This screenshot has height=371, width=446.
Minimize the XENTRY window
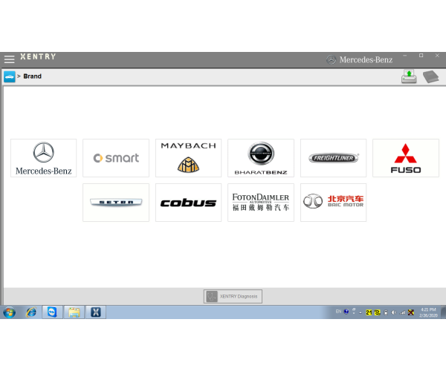[405, 56]
